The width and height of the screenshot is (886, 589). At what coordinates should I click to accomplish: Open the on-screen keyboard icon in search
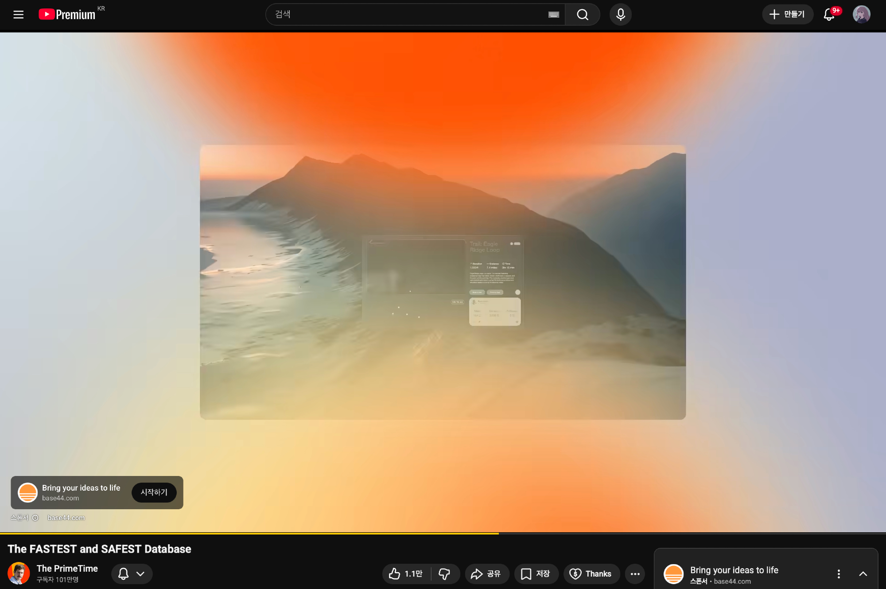tap(553, 15)
